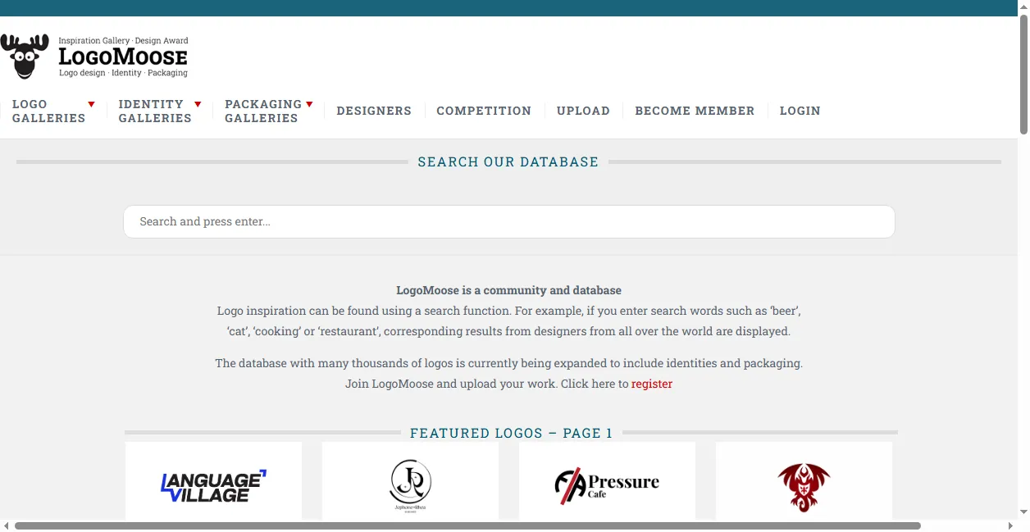Select Become Member in navigation
This screenshot has width=1030, height=532.
click(x=695, y=111)
